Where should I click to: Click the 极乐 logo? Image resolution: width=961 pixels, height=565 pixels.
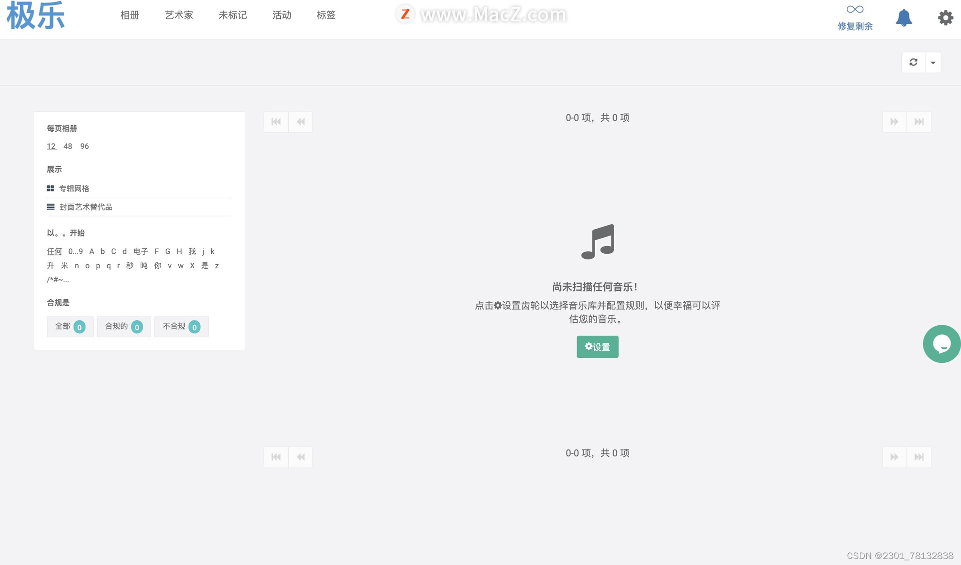36,15
